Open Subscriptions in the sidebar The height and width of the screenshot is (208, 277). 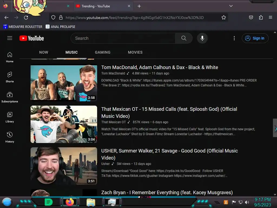coord(10,97)
